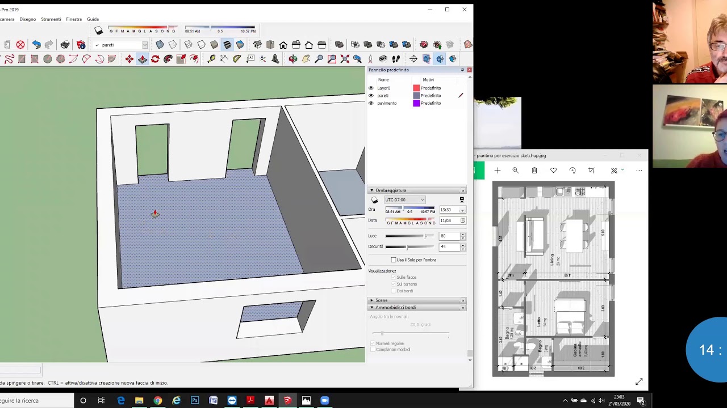Open the time 13:30 dropdown arrow

click(462, 210)
